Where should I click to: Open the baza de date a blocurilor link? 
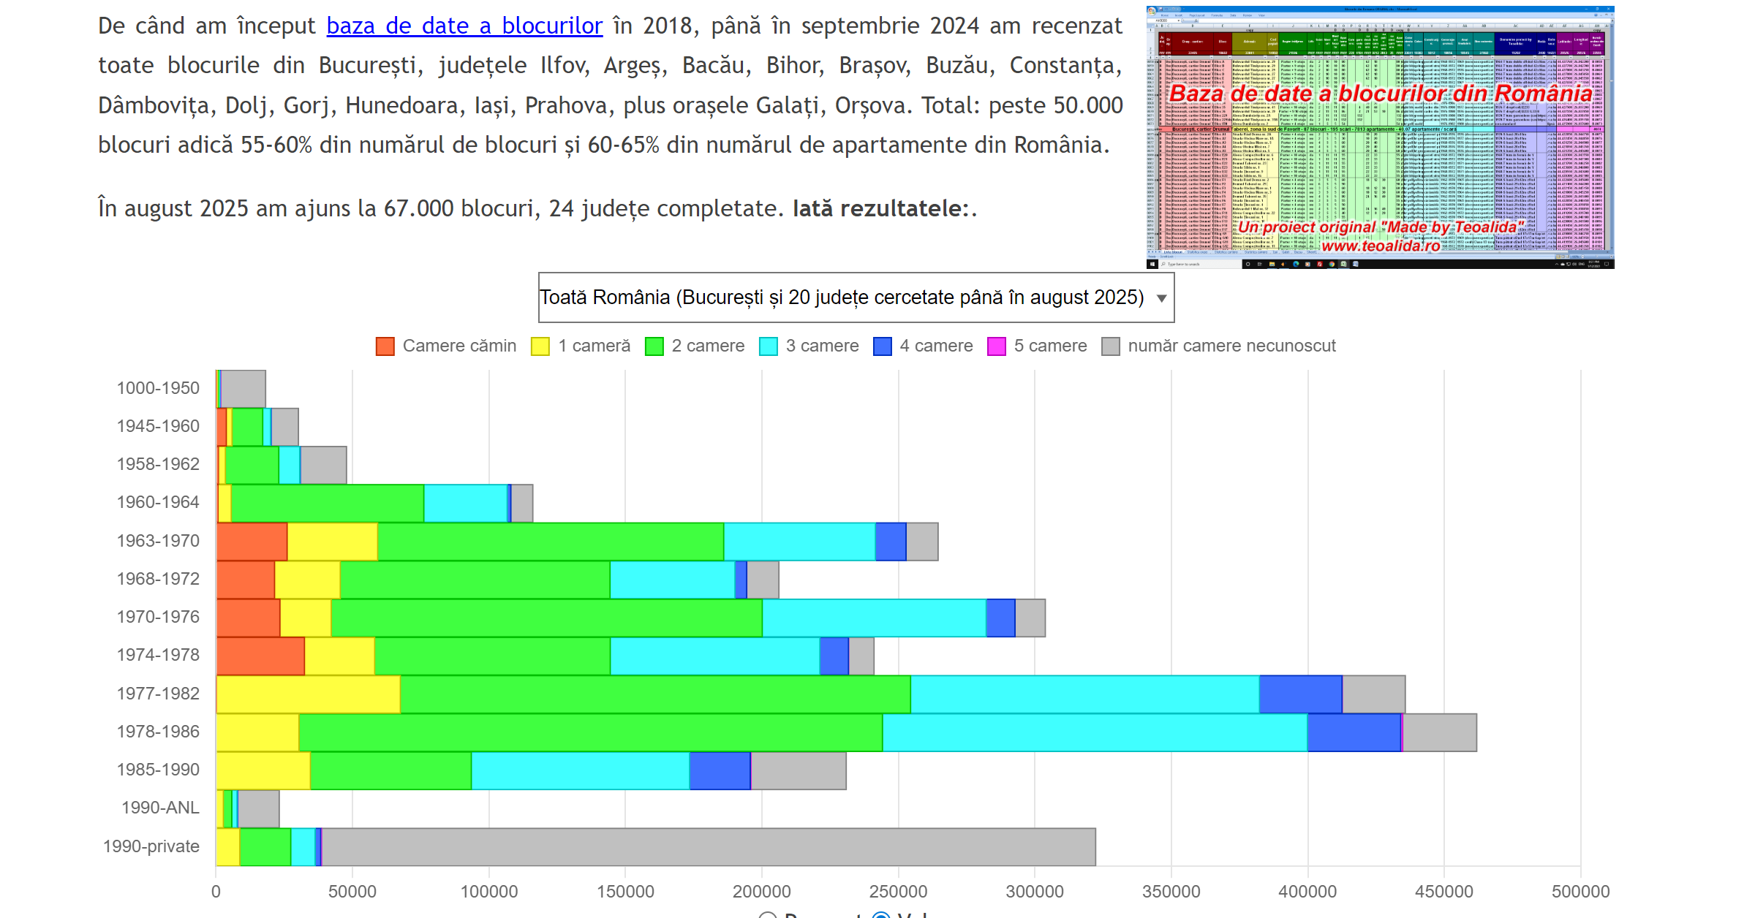(x=464, y=26)
